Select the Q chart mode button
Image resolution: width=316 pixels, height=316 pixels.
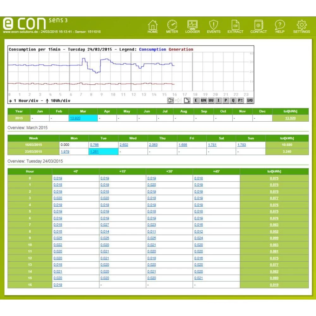233,100
